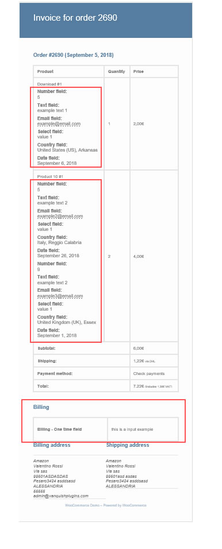Click the 'Check payments' payment method value
Viewport: 222px width, 549px height.
149,374
